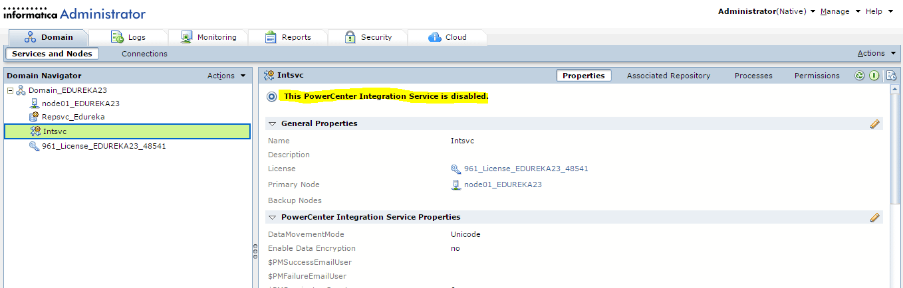Open the view logs for service icon

coord(891,76)
